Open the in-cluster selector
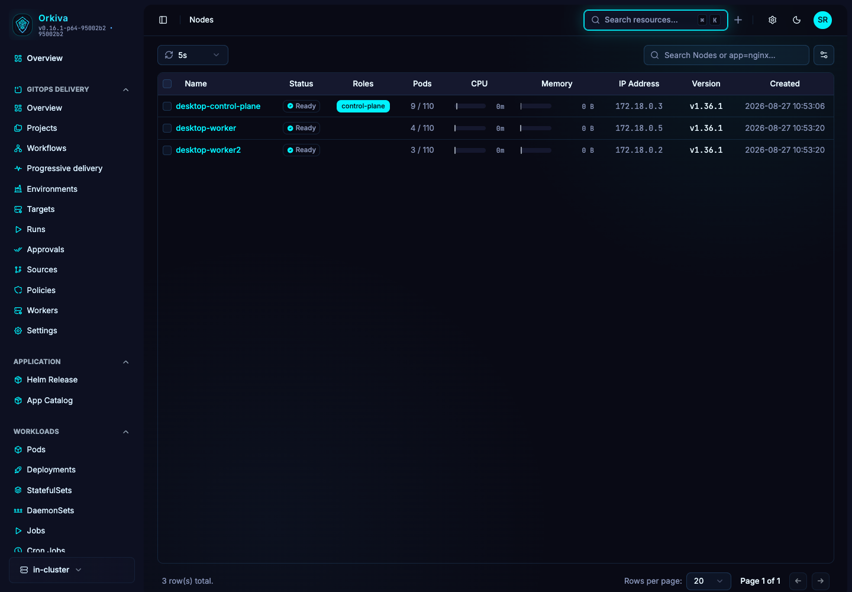 72,570
